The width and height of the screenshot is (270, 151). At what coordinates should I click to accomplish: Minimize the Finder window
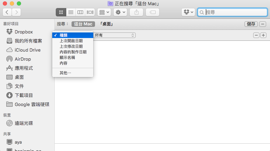click(12, 3)
